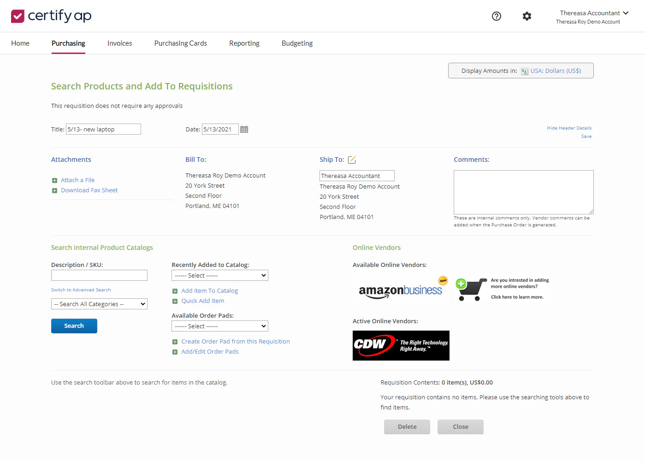Click the currency icon next to USA: Dollars
This screenshot has width=645, height=462.
(525, 71)
